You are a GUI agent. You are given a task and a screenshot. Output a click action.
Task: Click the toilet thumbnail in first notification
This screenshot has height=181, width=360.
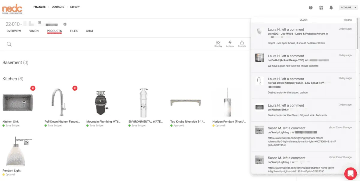click(x=259, y=31)
